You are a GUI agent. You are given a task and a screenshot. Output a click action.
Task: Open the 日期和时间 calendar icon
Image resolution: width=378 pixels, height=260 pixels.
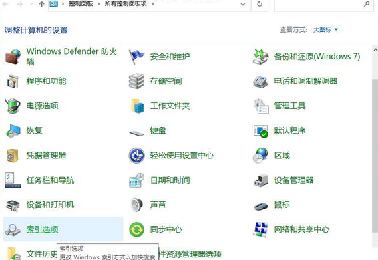pyautogui.click(x=136, y=180)
